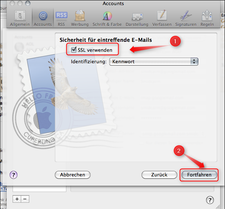This screenshot has height=209, width=225.
Task: Open the Verfassen preferences pane
Action: coord(162,18)
